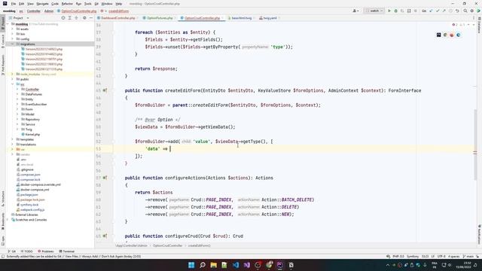The image size is (482, 271).
Task: Click the override gutter icon at createEditForm
Action: pyautogui.click(x=105, y=90)
